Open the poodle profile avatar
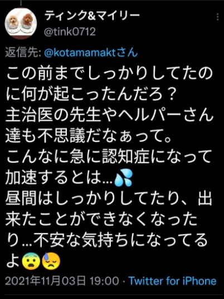This screenshot has height=299, width=224. coord(21,23)
